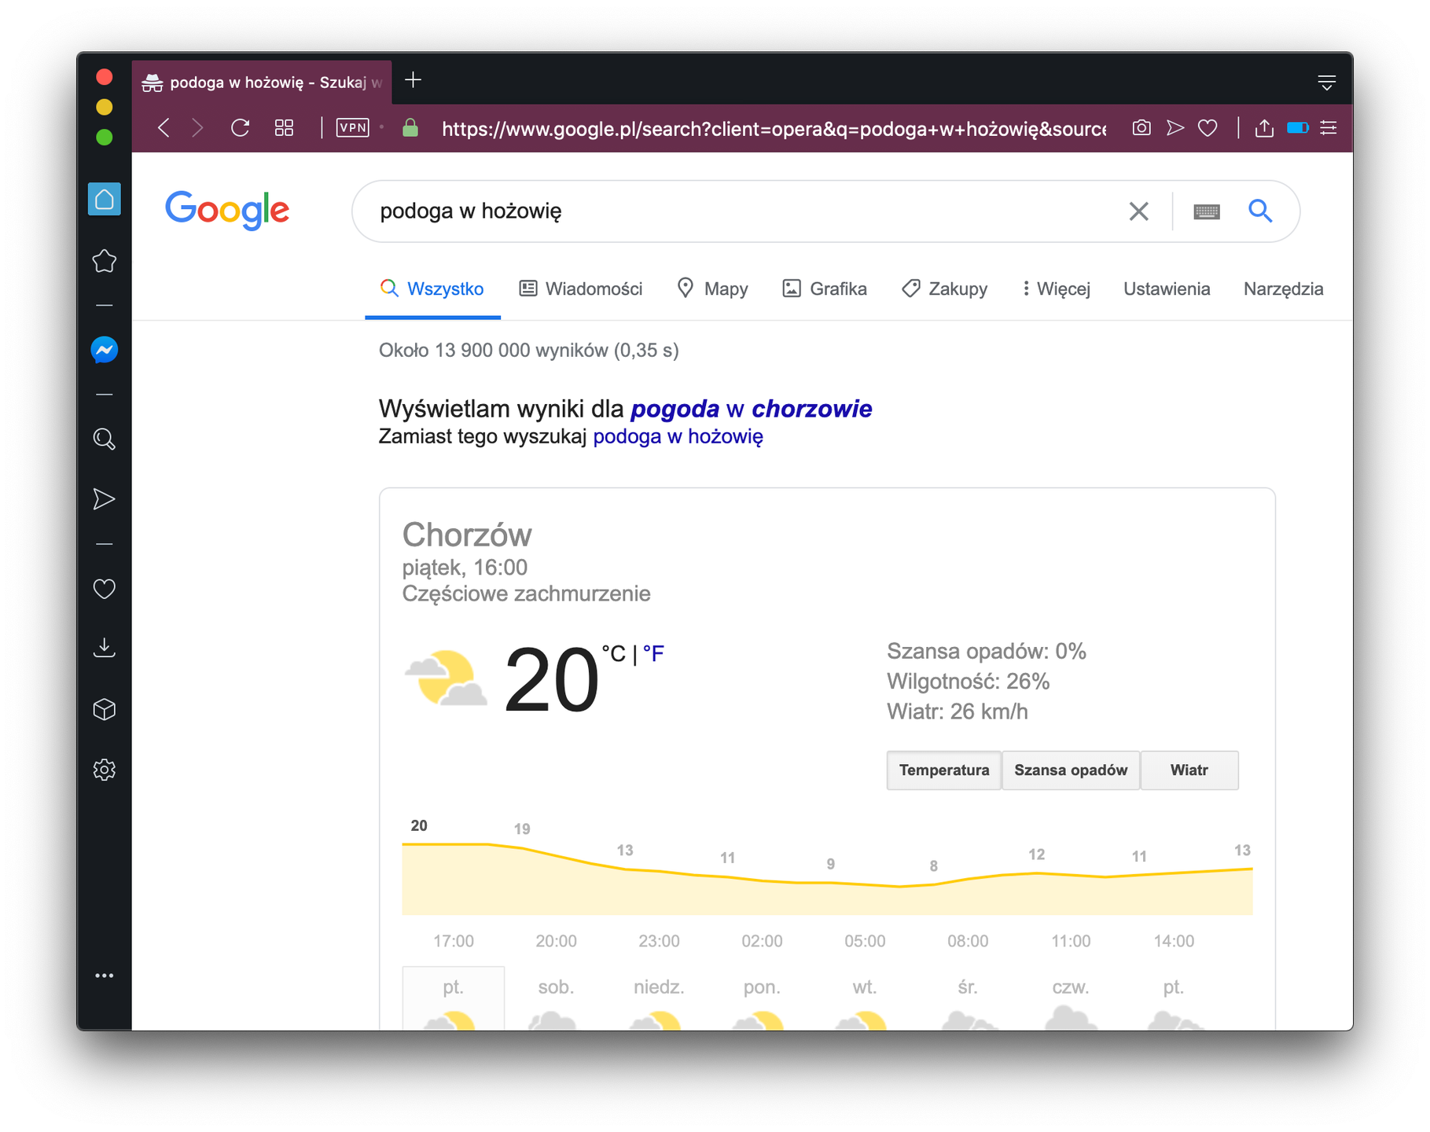The width and height of the screenshot is (1430, 1132).
Task: Open Narzędzia search tools
Action: point(1283,289)
